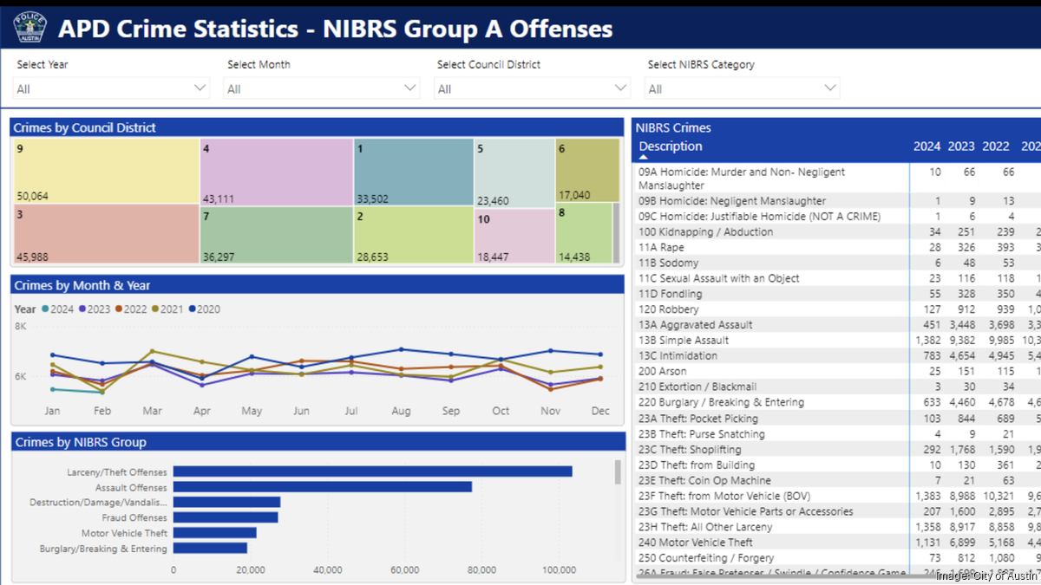
Task: Select row 200 Arson
Action: (836, 371)
